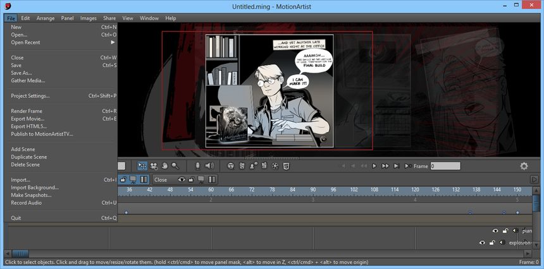Image resolution: width=544 pixels, height=269 pixels.
Task: Select the magnifier zoom tool
Action: tap(175, 166)
